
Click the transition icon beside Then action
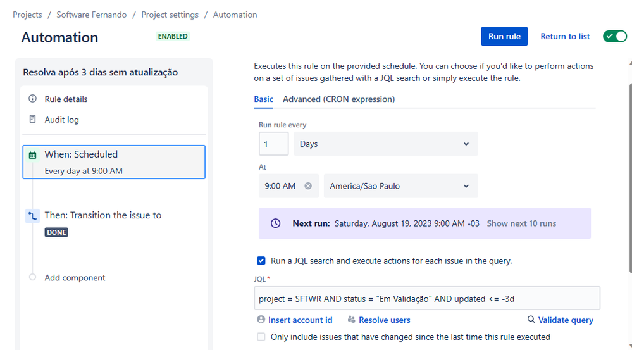point(33,216)
